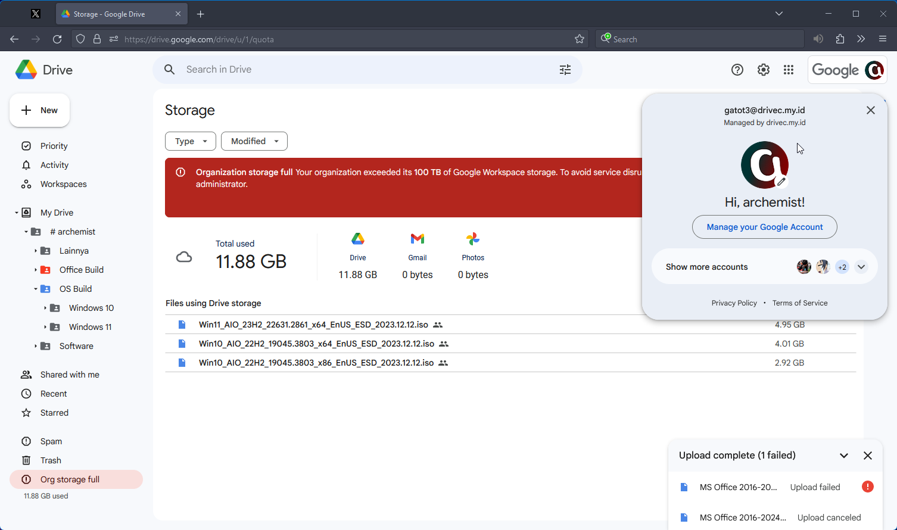Click Manage your Google Account
This screenshot has width=897, height=530.
click(x=765, y=227)
